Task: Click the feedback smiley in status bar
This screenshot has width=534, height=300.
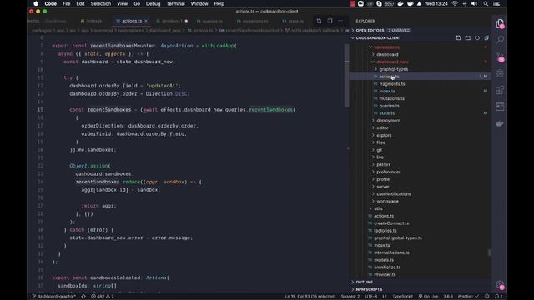Action: click(487, 297)
